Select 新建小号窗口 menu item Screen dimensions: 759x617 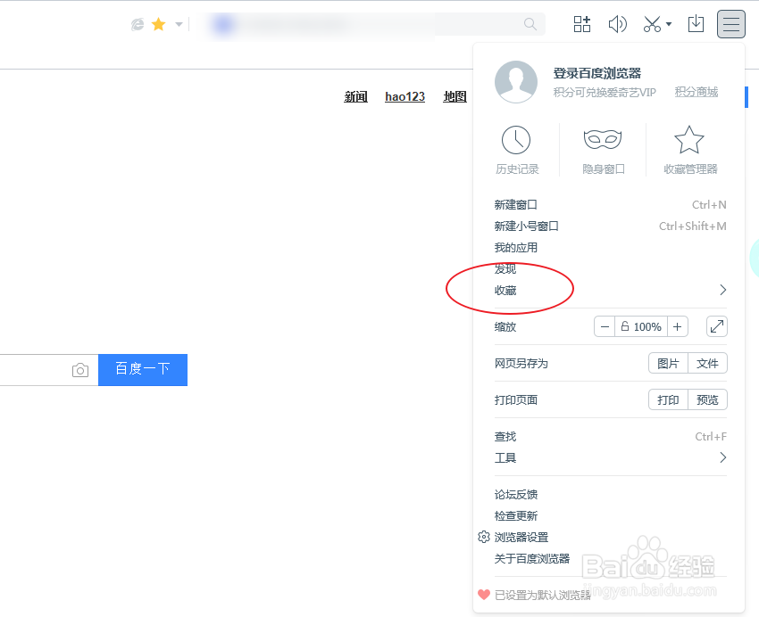click(610, 226)
